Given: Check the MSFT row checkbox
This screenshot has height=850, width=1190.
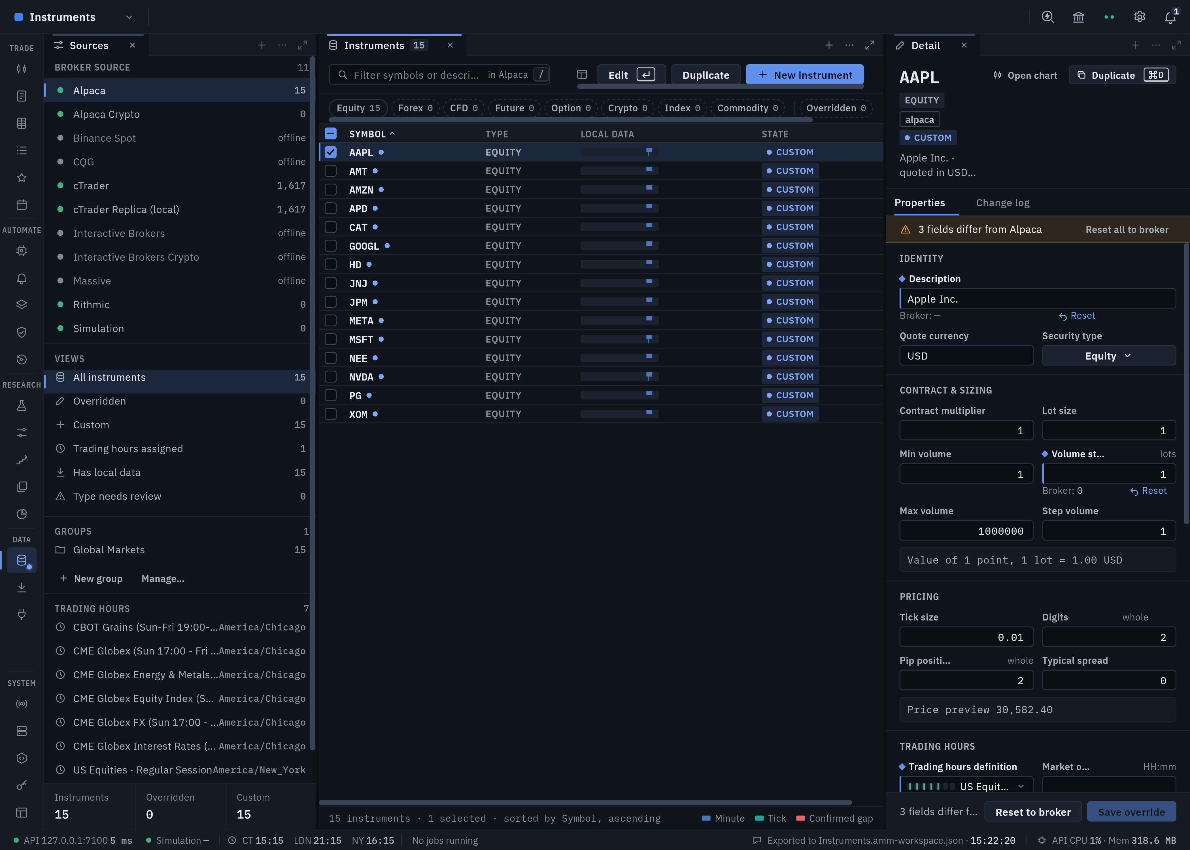Looking at the screenshot, I should tap(331, 339).
